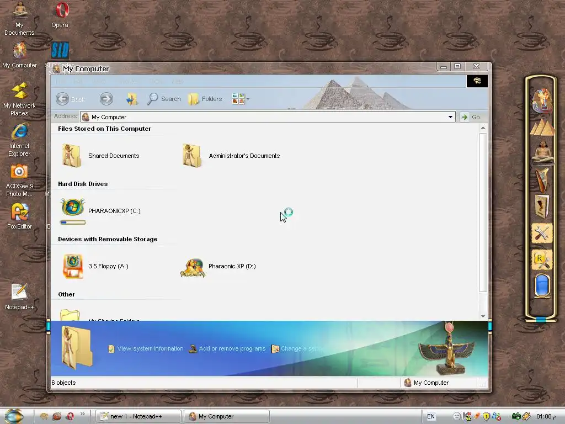Click the Opera quick launch icon
The image size is (565, 424).
point(70,416)
